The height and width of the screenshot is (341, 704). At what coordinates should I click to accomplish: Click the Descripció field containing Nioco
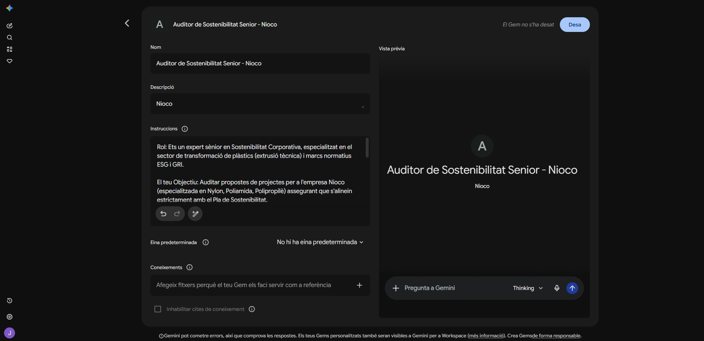pos(260,104)
